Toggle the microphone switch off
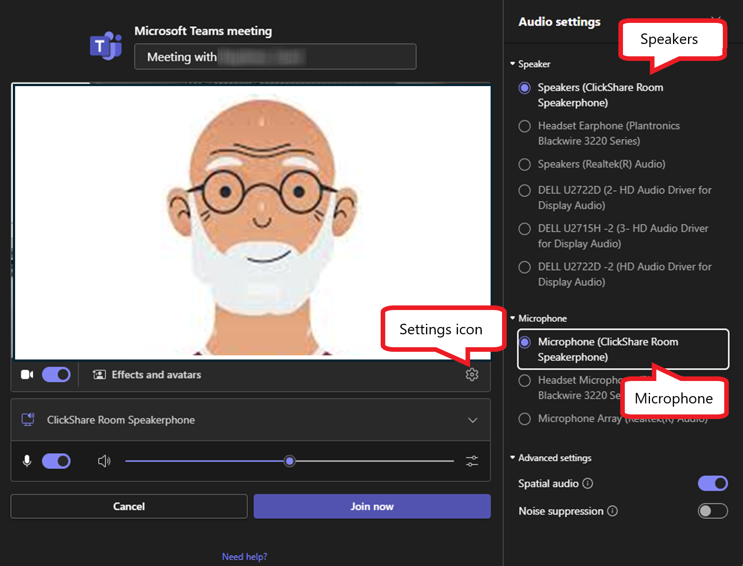743x566 pixels. click(56, 461)
